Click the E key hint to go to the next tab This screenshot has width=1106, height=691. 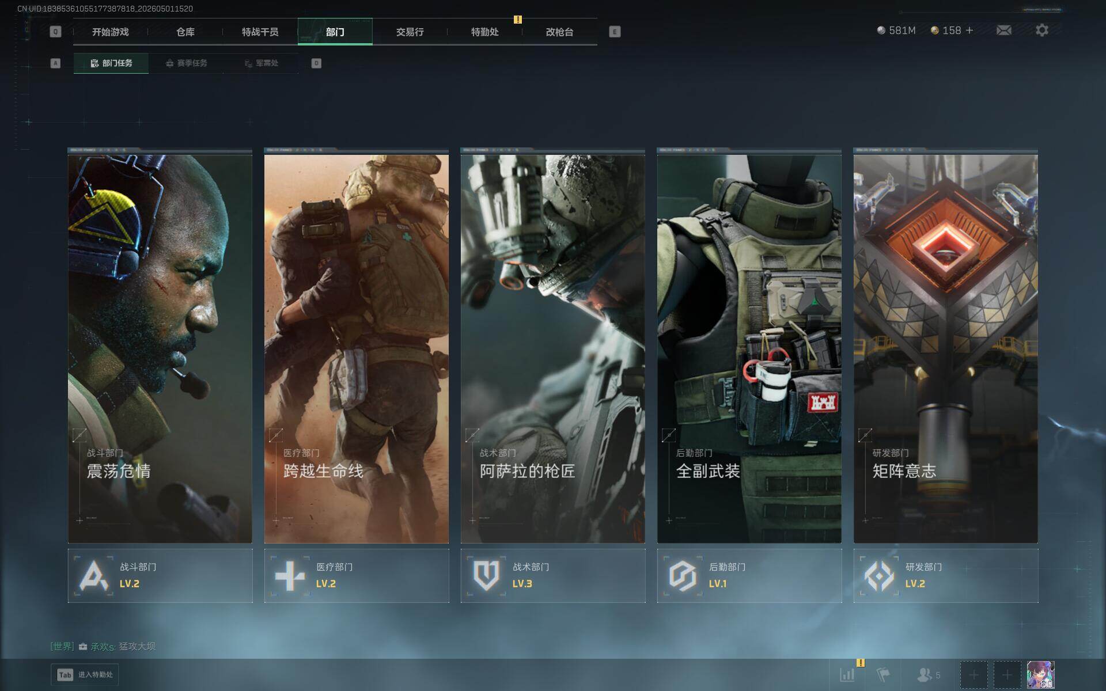click(615, 32)
